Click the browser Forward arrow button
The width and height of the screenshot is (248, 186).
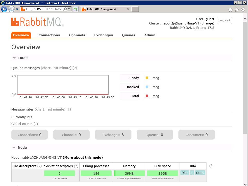point(11,9)
